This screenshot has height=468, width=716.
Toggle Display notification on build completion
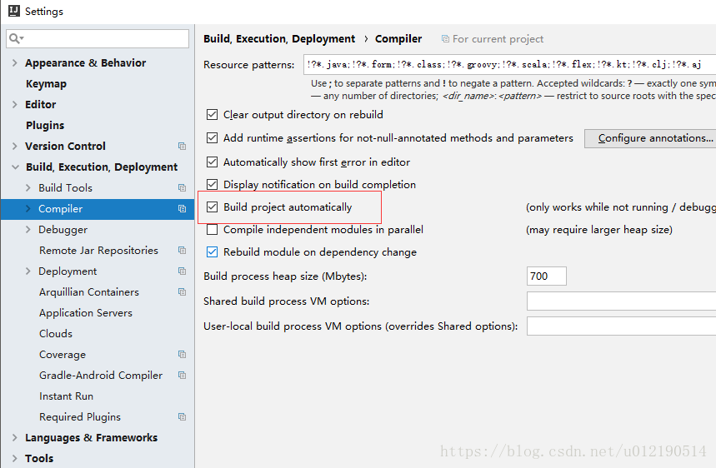tap(212, 184)
